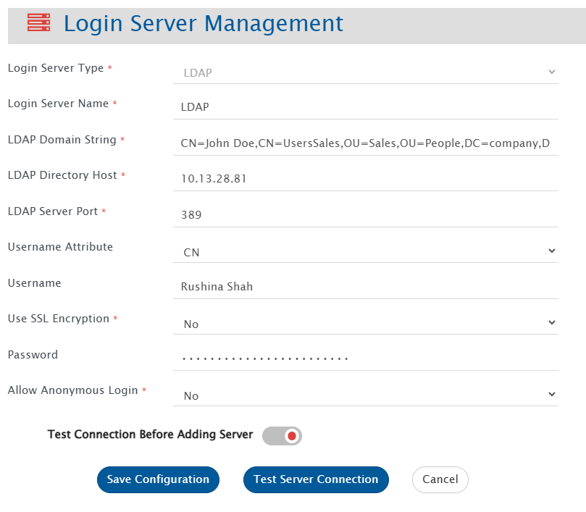Toggle Test Connection Before Adding Server switch
The image size is (586, 512).
(x=282, y=436)
